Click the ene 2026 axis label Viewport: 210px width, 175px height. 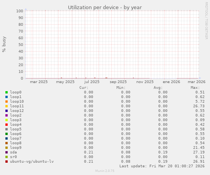point(171,82)
